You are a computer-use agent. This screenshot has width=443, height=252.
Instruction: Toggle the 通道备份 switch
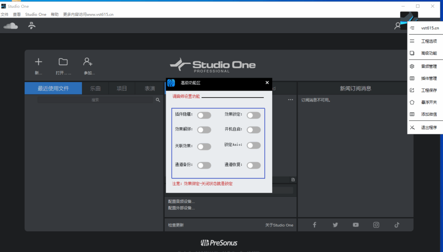coord(204,165)
